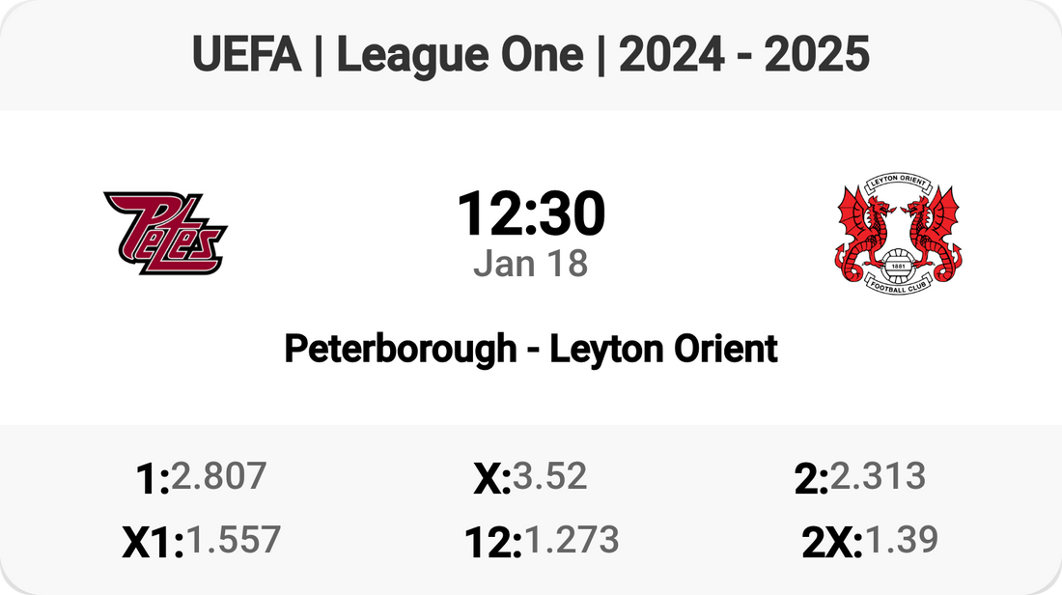Screen dimensions: 1062x595
Task: Click the bold "X1:" market label
Action: click(153, 543)
